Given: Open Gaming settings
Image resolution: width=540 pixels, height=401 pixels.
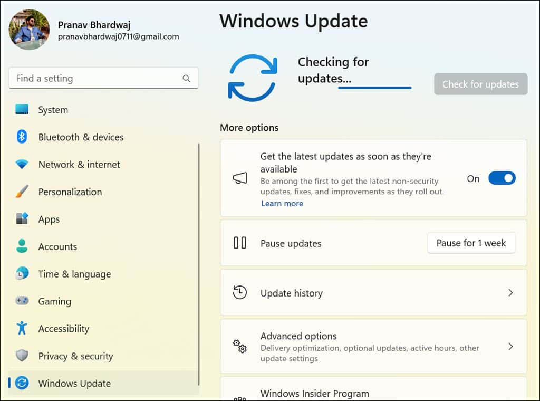Looking at the screenshot, I should click(x=104, y=301).
